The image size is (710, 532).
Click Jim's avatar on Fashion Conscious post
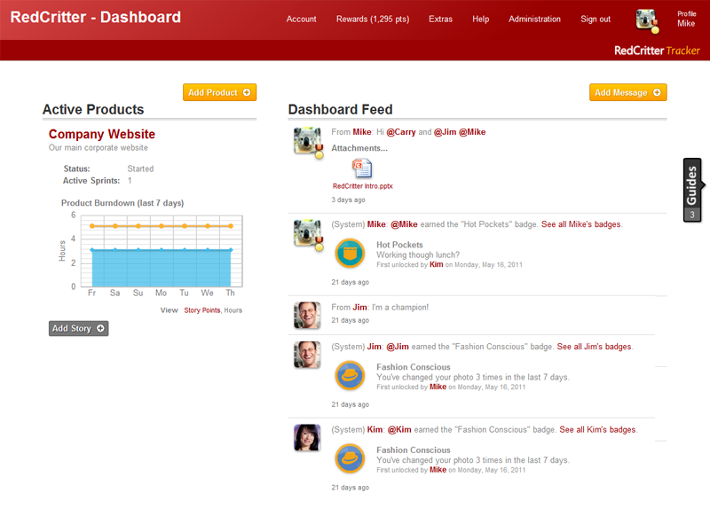tap(307, 354)
